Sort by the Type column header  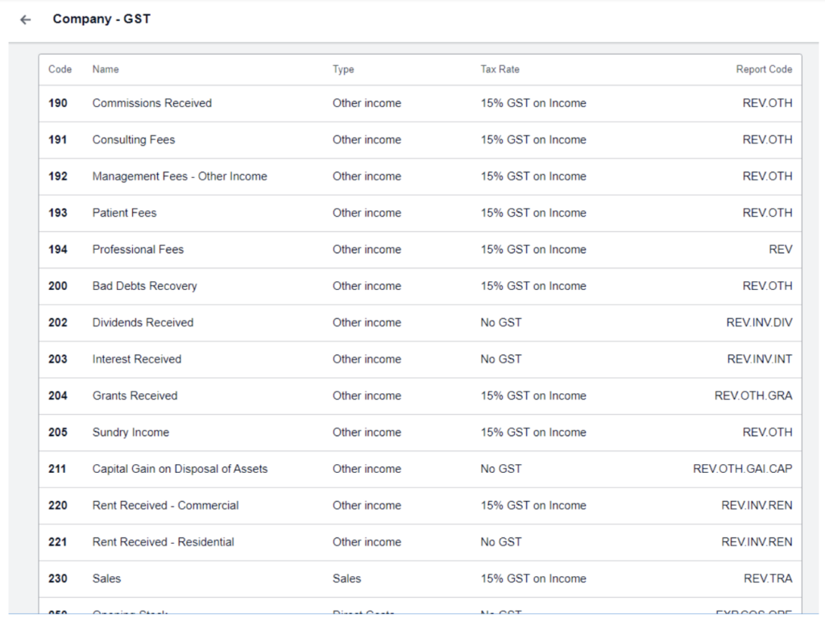click(343, 69)
